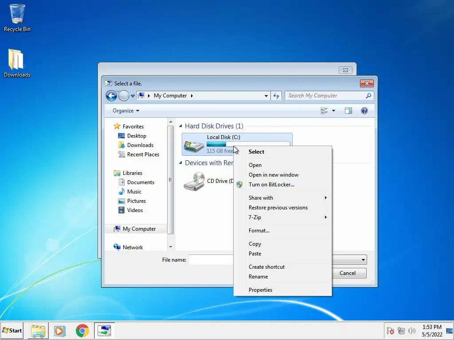Click the search magnifier icon
454x340 pixels.
[x=368, y=96]
